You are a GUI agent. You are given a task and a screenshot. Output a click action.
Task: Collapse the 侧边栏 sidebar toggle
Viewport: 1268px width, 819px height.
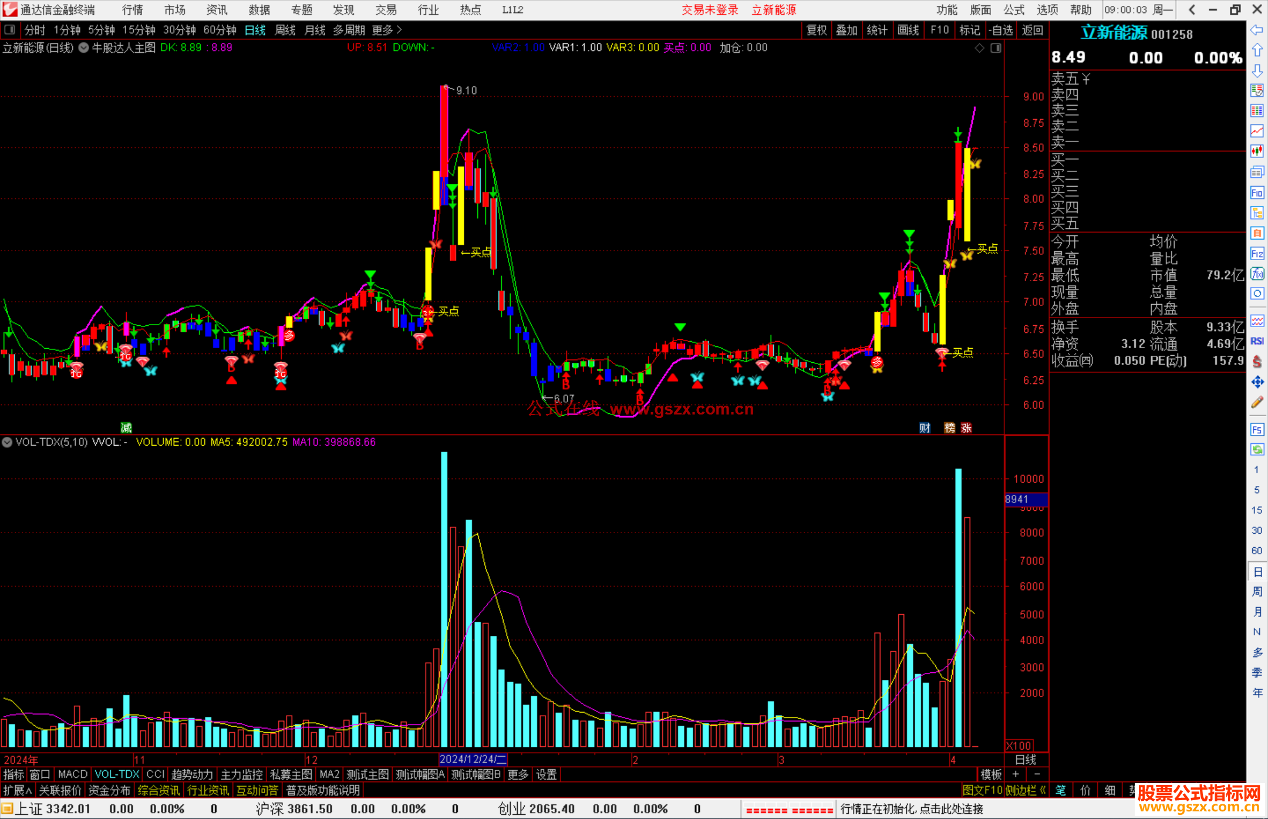[x=1026, y=790]
